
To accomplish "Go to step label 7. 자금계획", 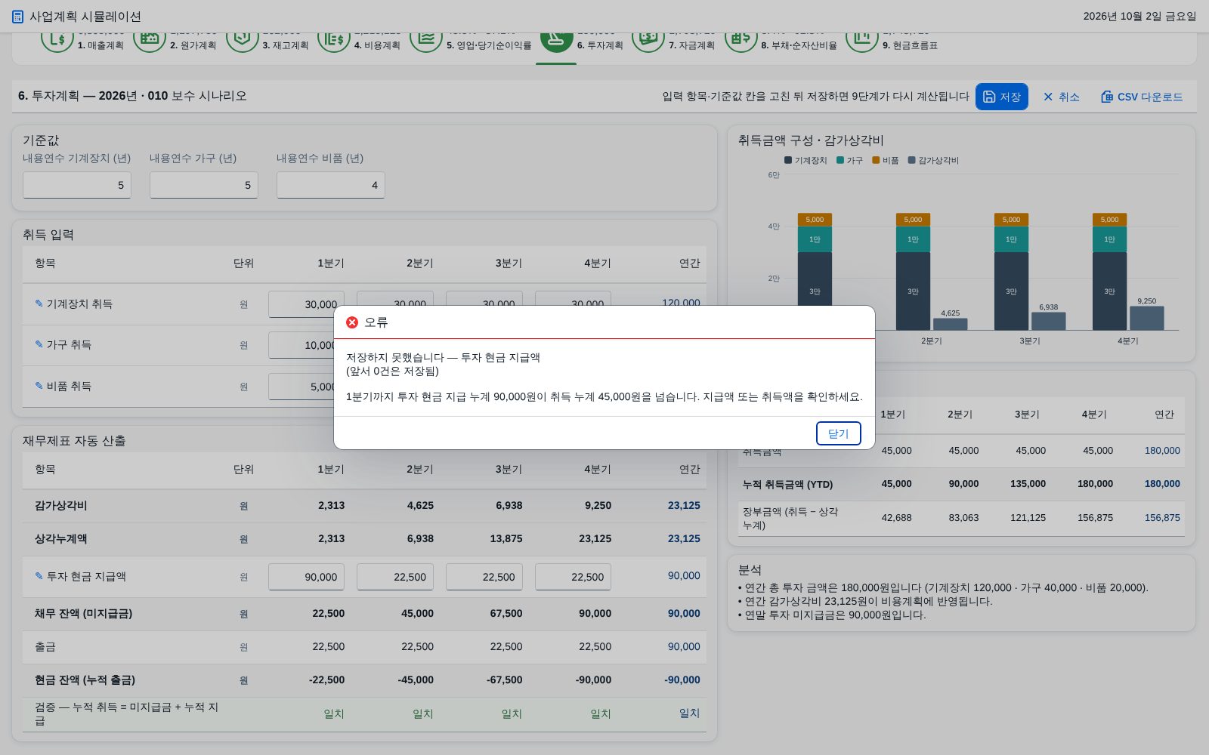I will [691, 45].
